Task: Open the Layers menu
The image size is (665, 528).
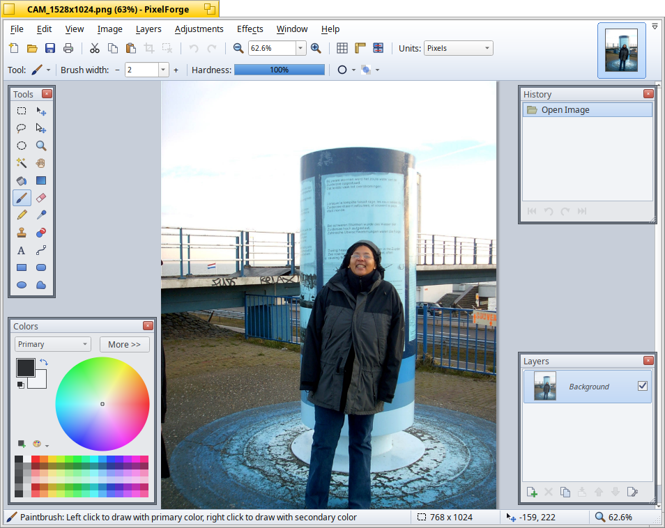Action: (x=148, y=29)
